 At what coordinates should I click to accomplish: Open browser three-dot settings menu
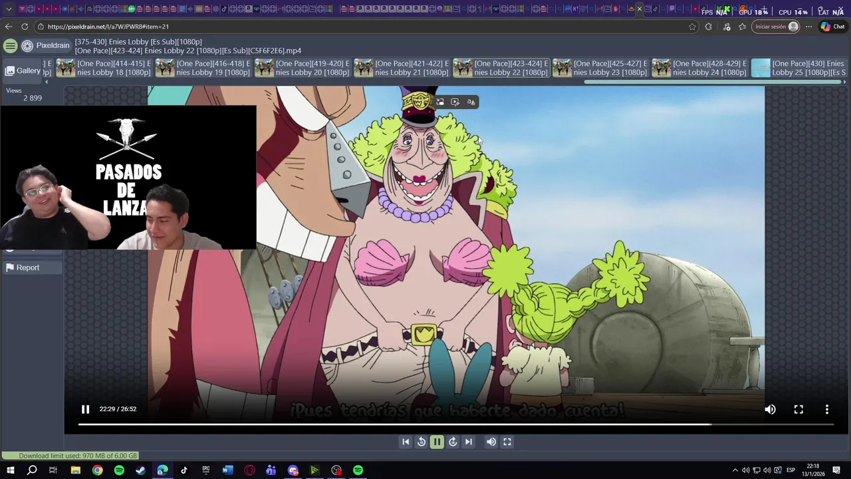point(808,27)
